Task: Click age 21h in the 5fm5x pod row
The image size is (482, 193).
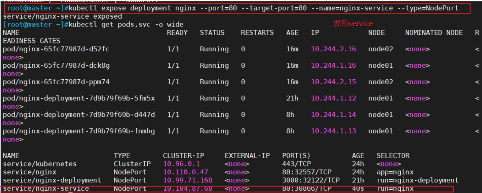Action: point(292,98)
